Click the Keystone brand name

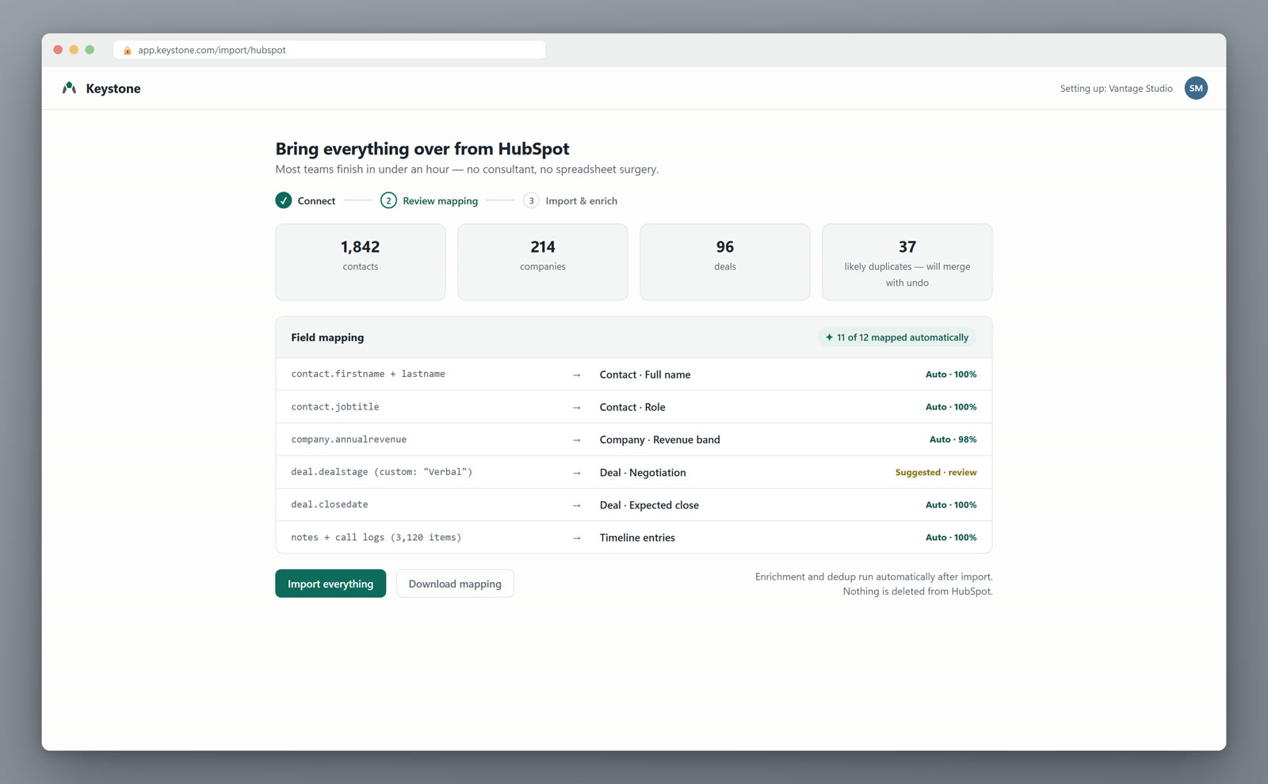click(x=113, y=89)
